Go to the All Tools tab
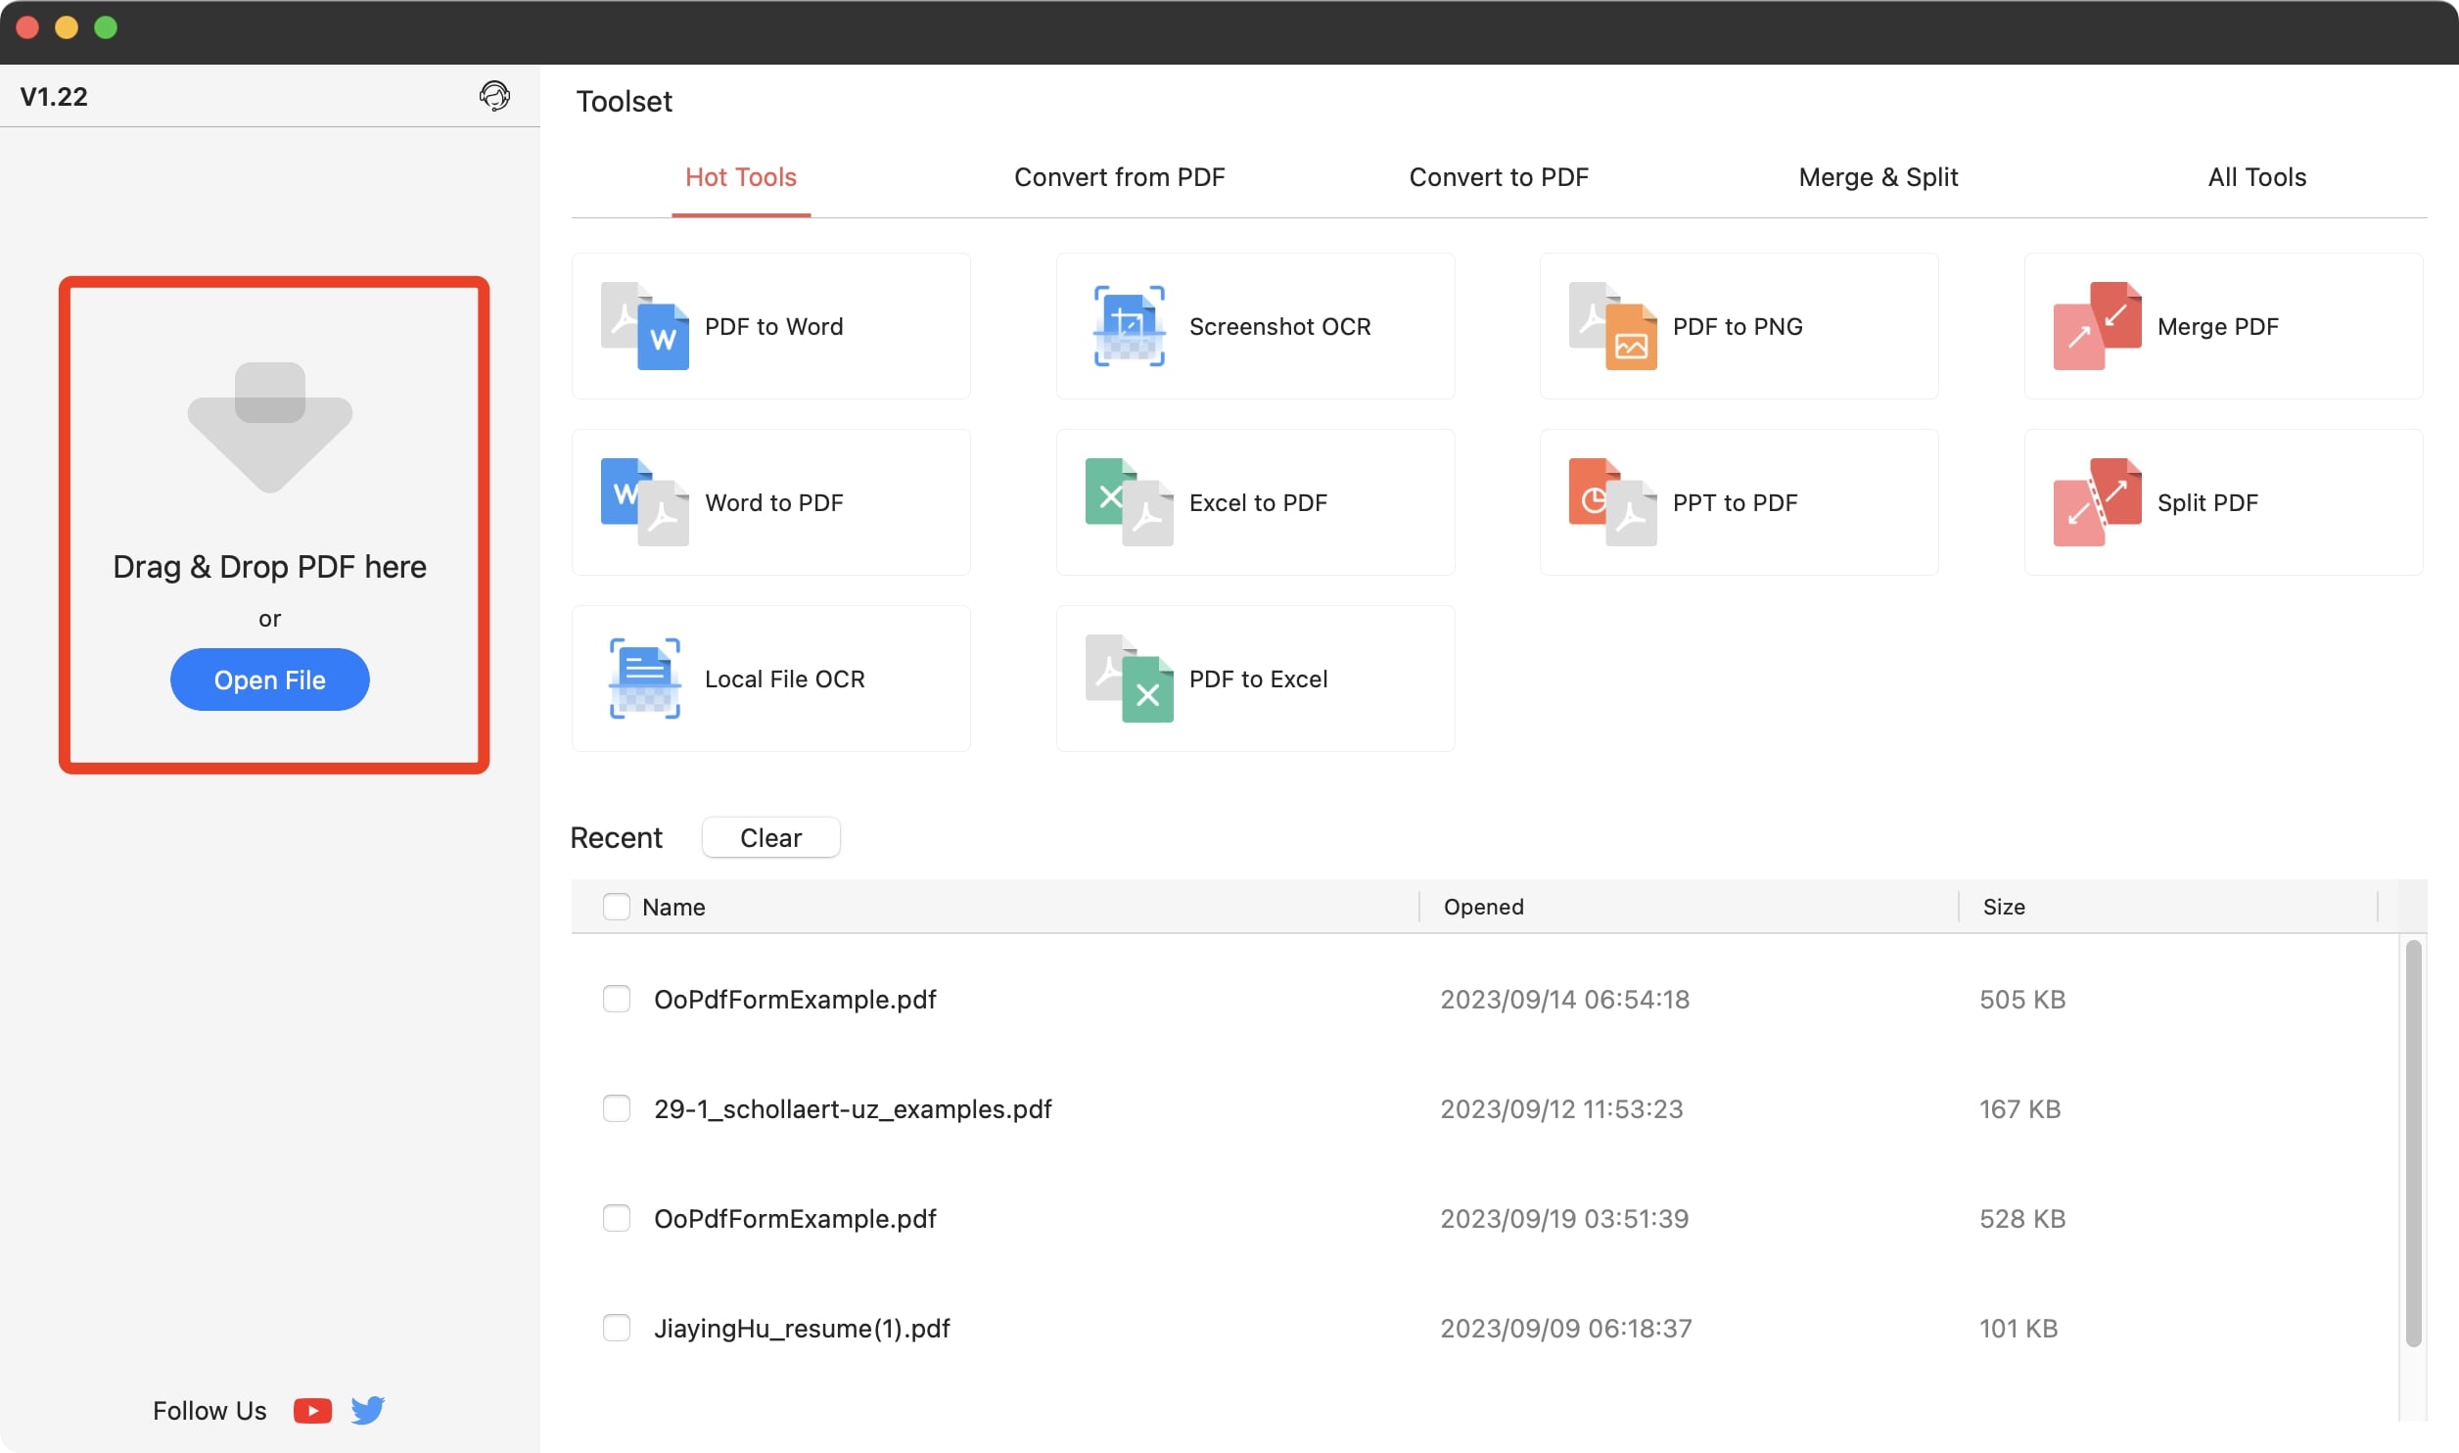This screenshot has height=1453, width=2459. (2256, 177)
